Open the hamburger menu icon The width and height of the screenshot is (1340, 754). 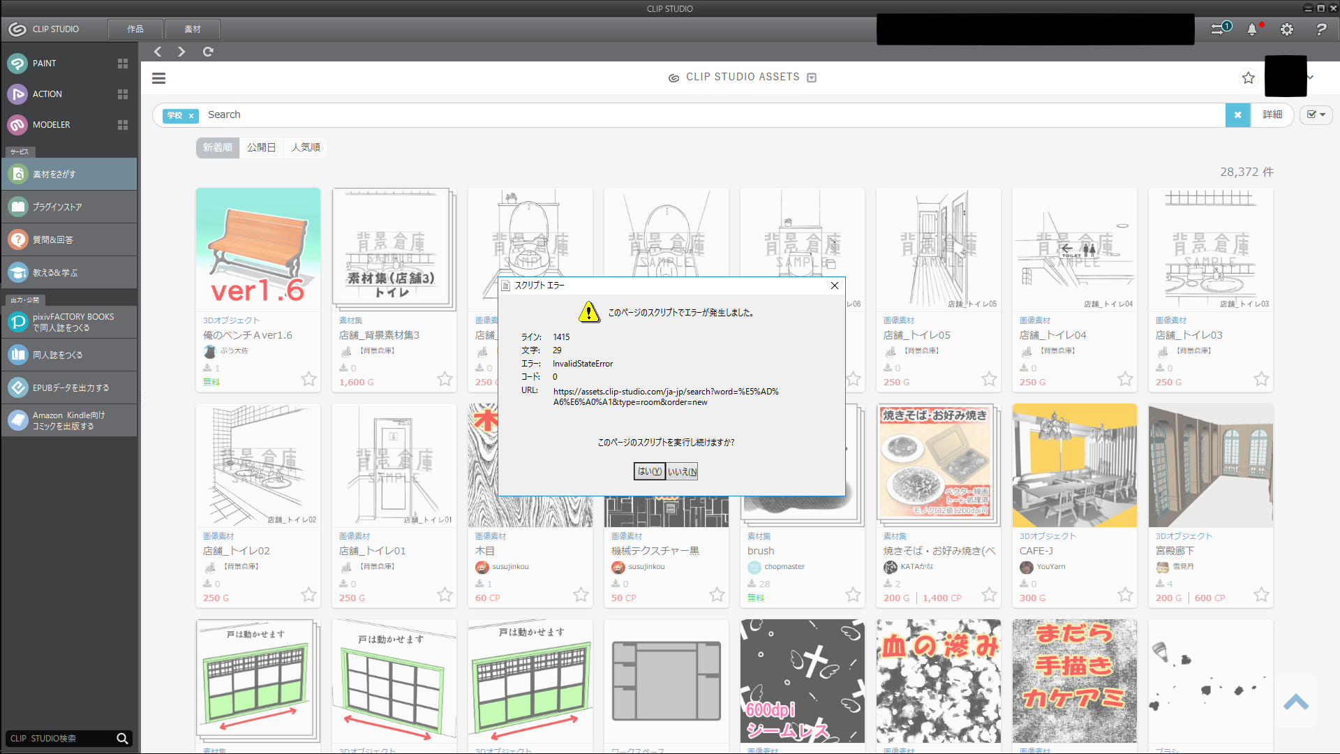coord(159,78)
